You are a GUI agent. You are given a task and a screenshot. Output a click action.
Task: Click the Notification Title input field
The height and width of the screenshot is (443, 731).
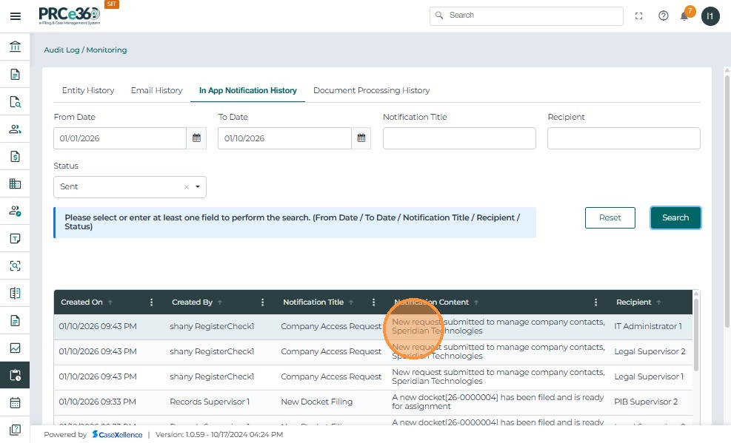(x=458, y=138)
